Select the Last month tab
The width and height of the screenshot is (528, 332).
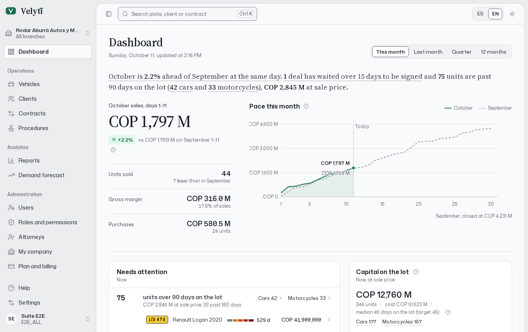(x=428, y=52)
